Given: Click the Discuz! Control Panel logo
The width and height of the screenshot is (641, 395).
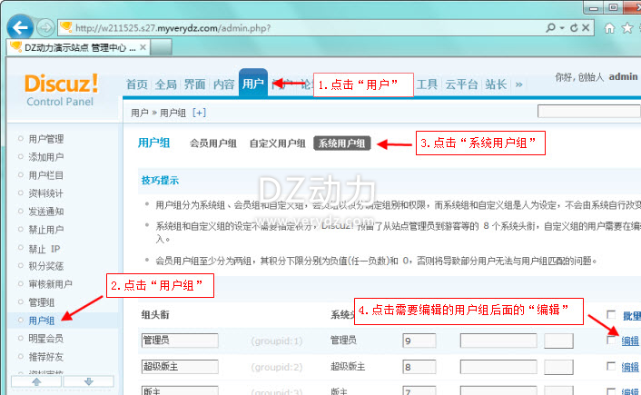Looking at the screenshot, I should 61,89.
